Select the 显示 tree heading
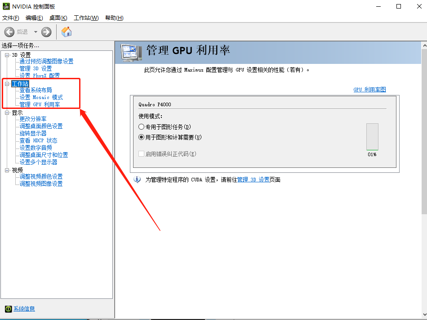The image size is (427, 320). click(17, 113)
